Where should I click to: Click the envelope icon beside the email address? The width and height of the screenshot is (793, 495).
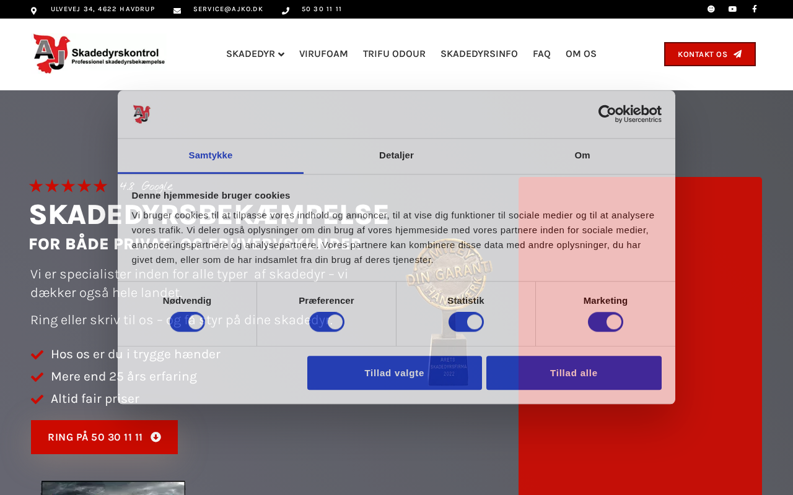[x=177, y=11]
